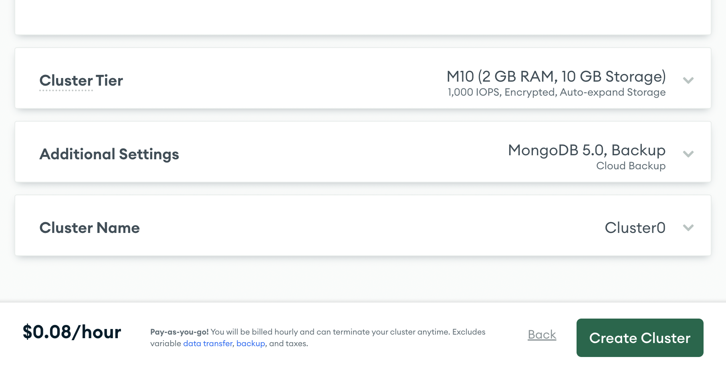Viewport: 726px width, 367px height.
Task: Click the $0.08/hour price display
Action: 72,332
